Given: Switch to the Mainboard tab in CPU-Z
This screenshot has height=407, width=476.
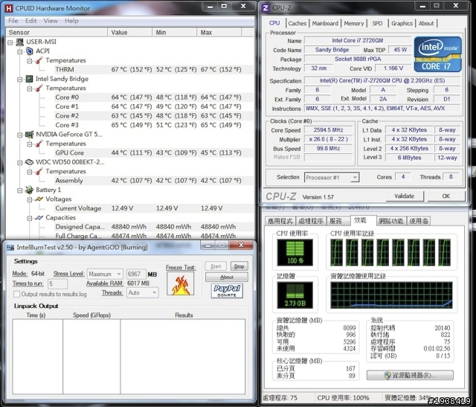Looking at the screenshot, I should (x=325, y=23).
